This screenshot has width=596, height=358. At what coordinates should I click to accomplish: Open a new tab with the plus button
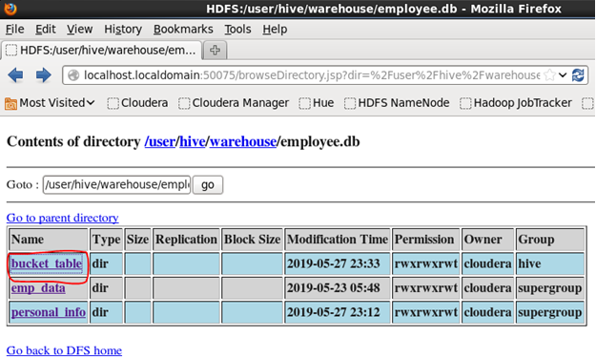216,50
